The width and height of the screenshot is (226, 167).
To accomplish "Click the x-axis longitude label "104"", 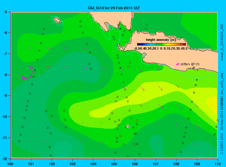I will click(93, 164).
